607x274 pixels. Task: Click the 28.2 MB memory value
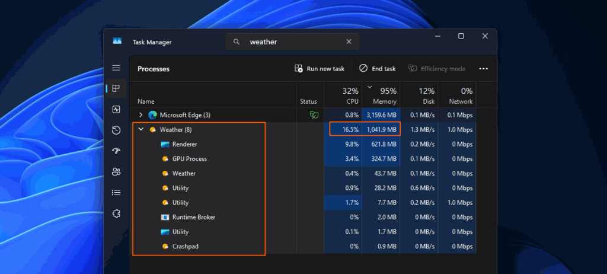tap(386, 188)
